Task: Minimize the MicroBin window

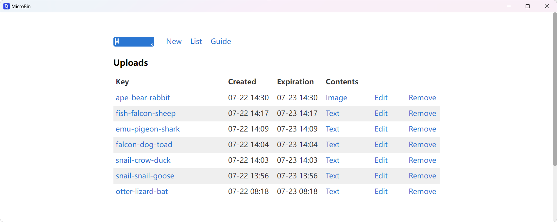Action: pyautogui.click(x=509, y=6)
